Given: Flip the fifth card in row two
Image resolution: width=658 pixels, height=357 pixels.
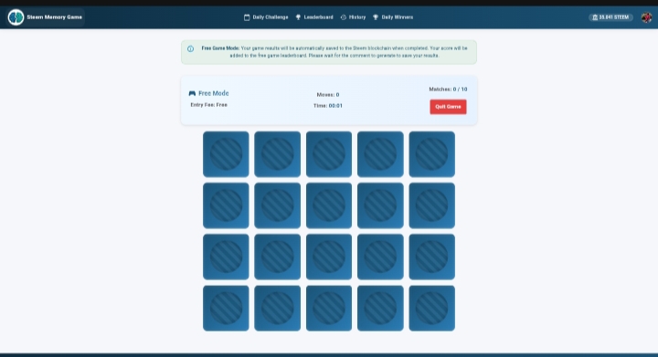Looking at the screenshot, I should (431, 205).
